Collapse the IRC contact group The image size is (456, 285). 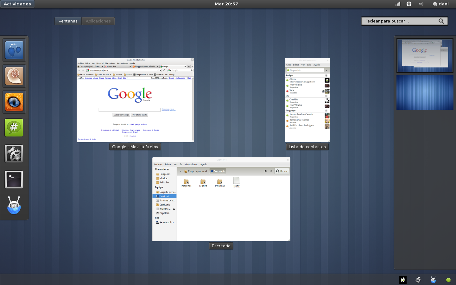(x=326, y=96)
